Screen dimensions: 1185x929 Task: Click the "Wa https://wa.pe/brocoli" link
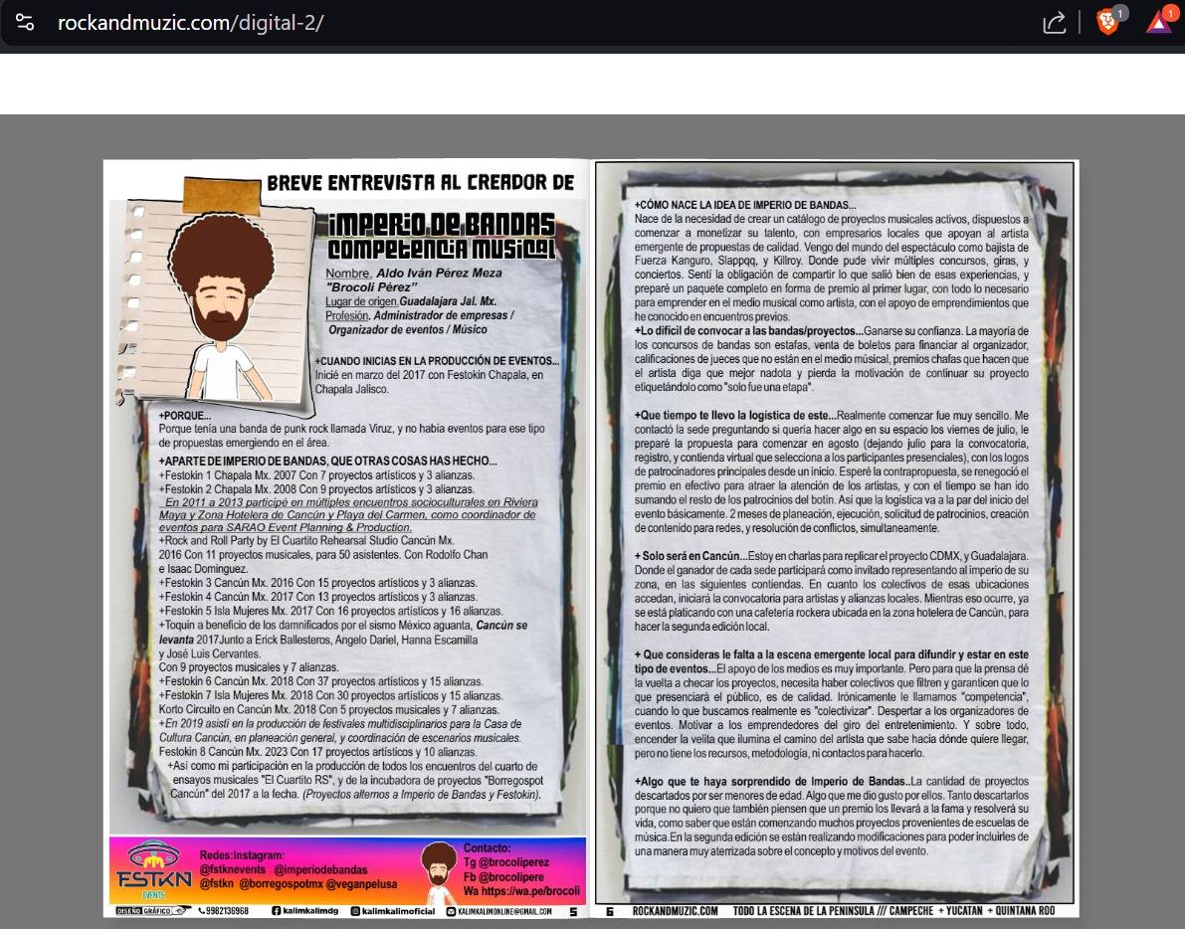(x=521, y=891)
